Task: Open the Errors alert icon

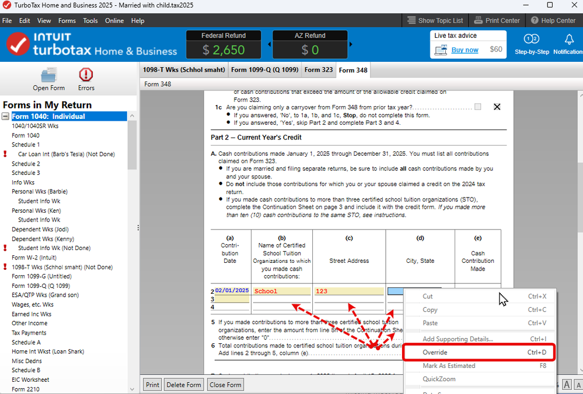Action: tap(86, 75)
